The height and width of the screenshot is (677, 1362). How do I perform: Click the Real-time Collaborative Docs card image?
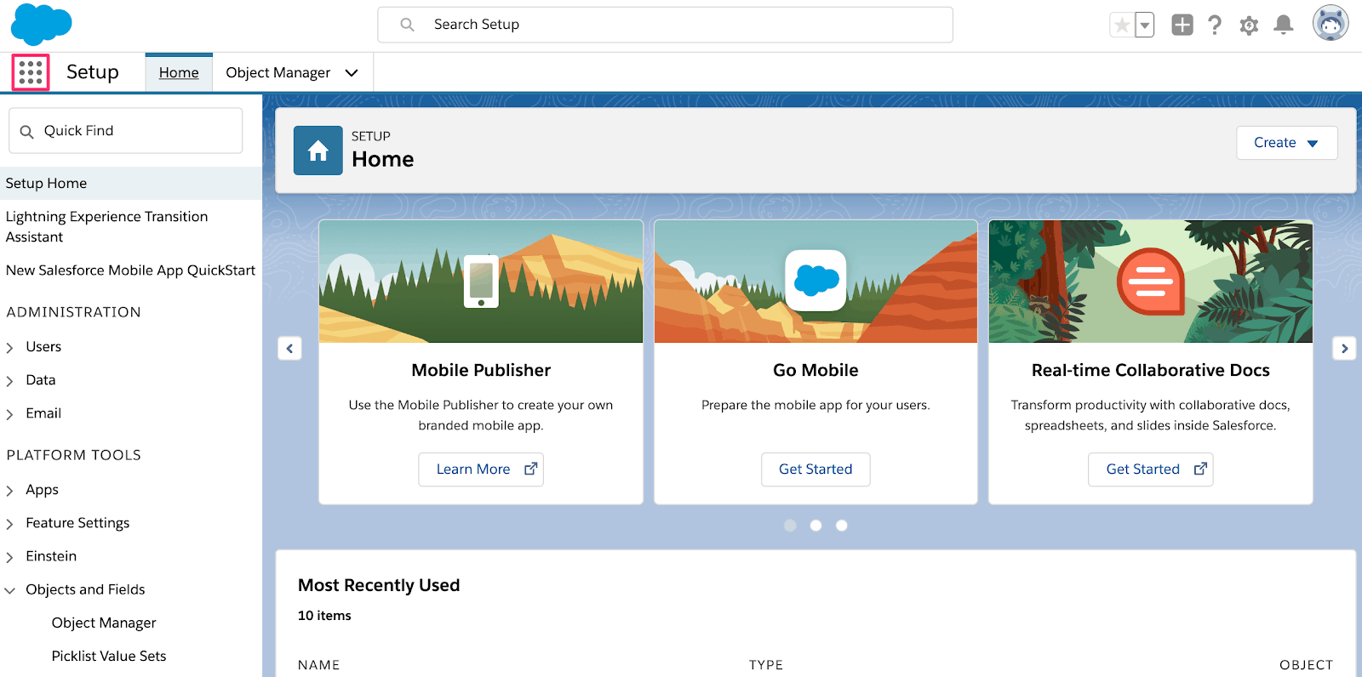(1151, 282)
